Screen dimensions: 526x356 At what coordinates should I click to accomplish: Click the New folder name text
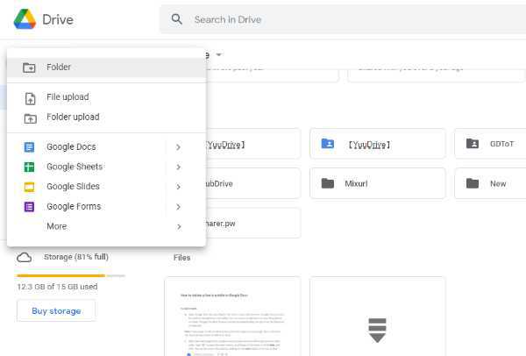[x=498, y=184]
